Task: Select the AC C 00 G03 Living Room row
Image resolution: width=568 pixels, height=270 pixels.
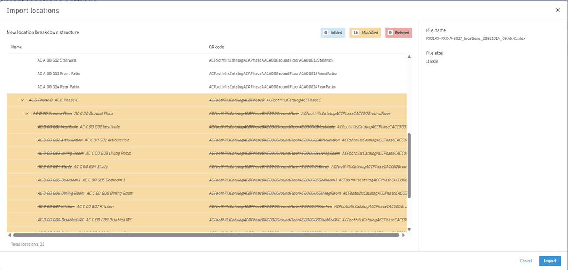Action: (x=206, y=154)
